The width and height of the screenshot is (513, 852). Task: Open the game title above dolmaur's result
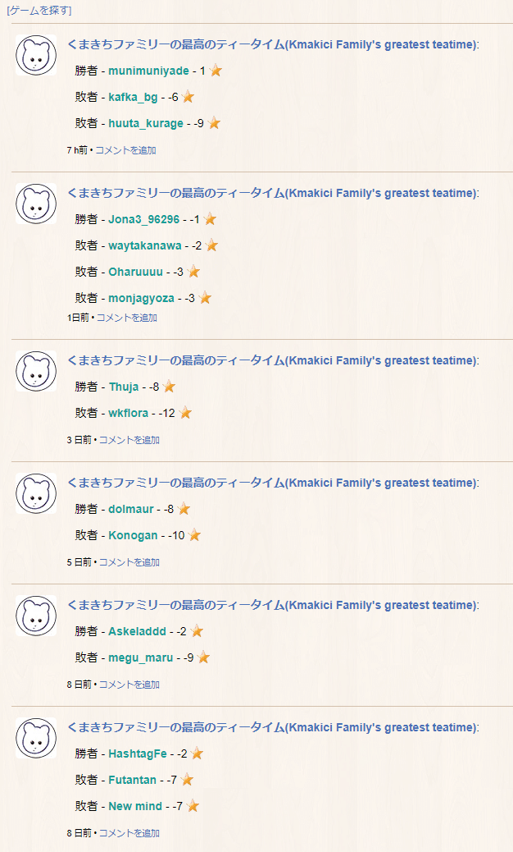pyautogui.click(x=272, y=483)
